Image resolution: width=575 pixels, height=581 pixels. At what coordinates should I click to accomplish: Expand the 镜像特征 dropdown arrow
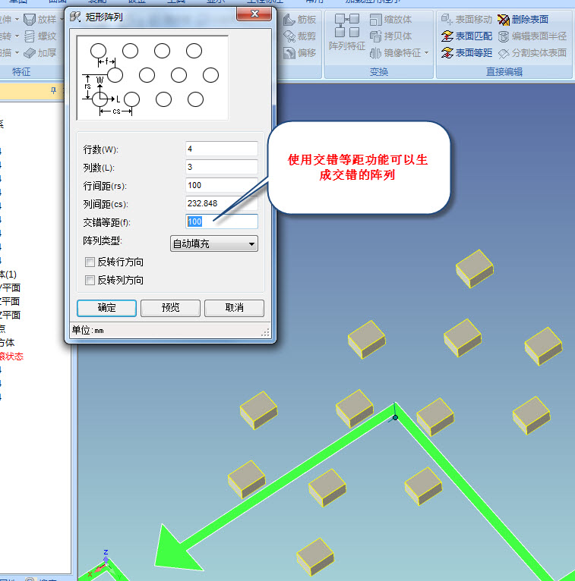tap(426, 53)
